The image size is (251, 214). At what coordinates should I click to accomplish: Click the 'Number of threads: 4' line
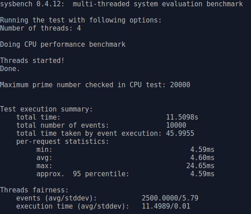click(40, 28)
